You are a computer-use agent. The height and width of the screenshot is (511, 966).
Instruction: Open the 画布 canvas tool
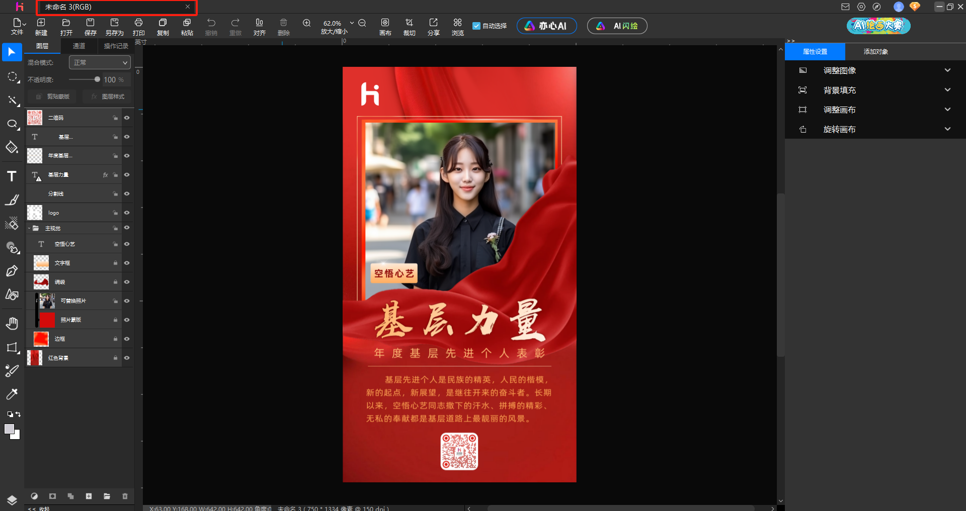coord(385,26)
